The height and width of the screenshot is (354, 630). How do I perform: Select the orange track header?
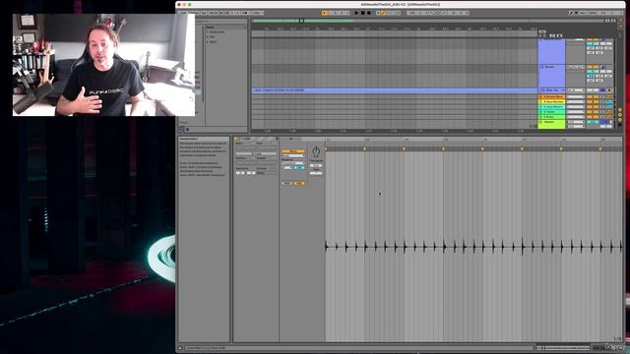click(x=551, y=96)
